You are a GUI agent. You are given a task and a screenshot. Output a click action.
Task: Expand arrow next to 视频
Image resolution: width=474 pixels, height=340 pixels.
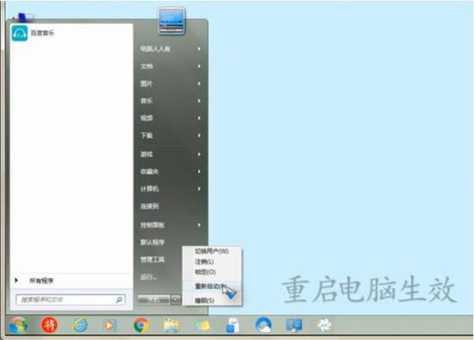(x=199, y=118)
